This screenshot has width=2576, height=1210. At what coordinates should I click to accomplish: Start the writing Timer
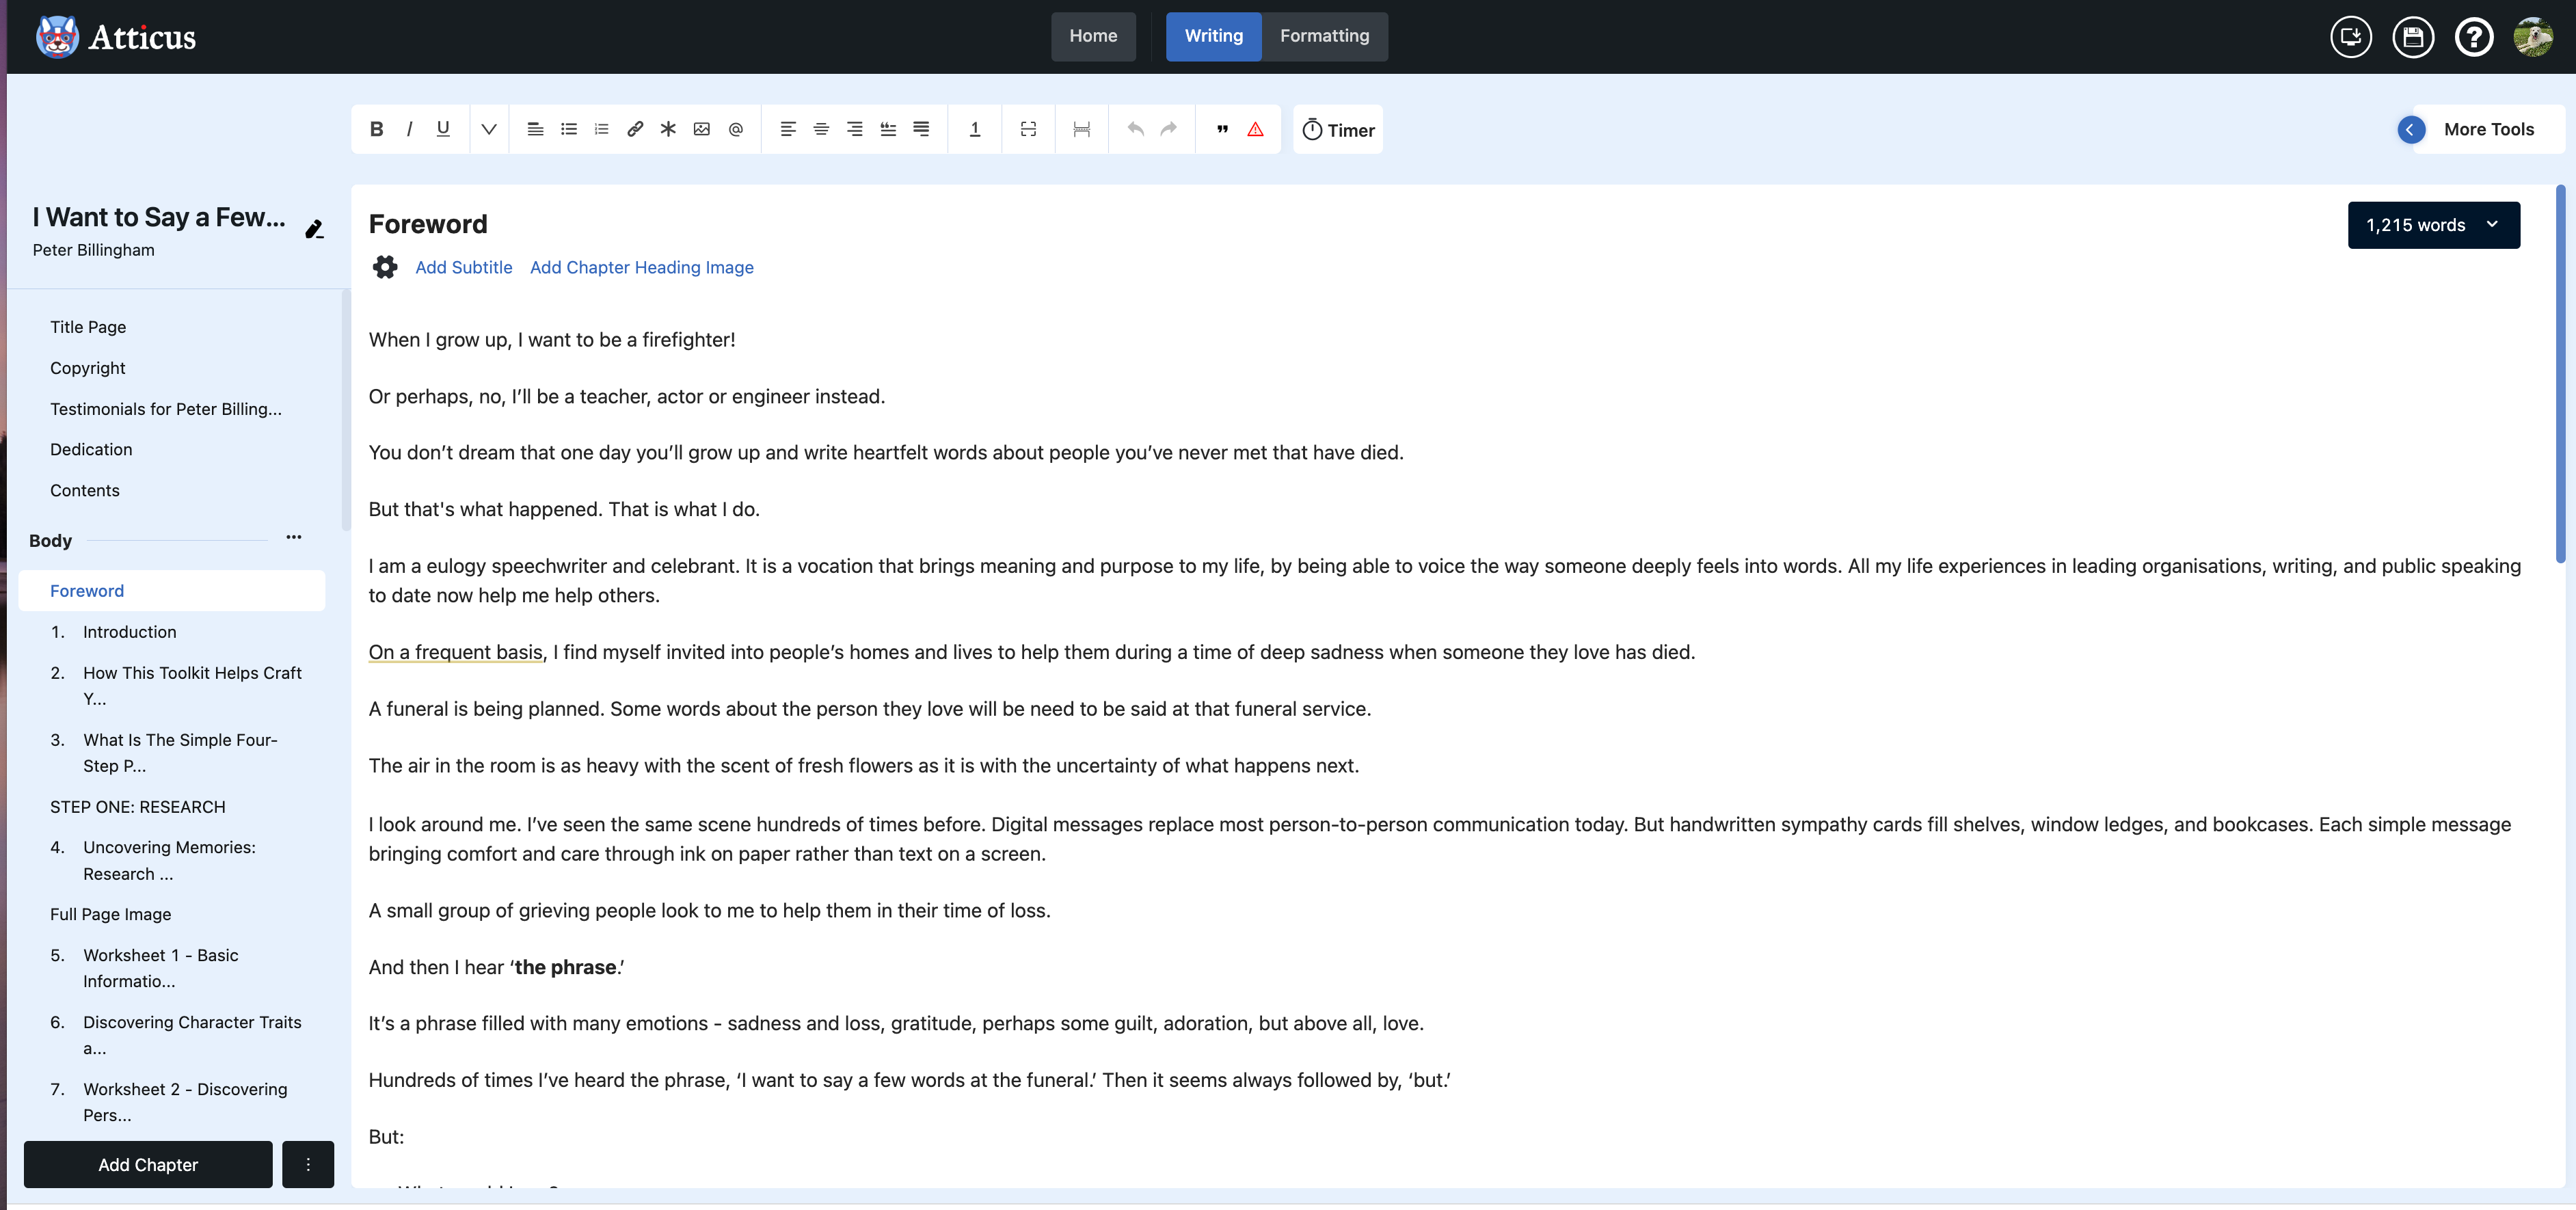[1338, 130]
